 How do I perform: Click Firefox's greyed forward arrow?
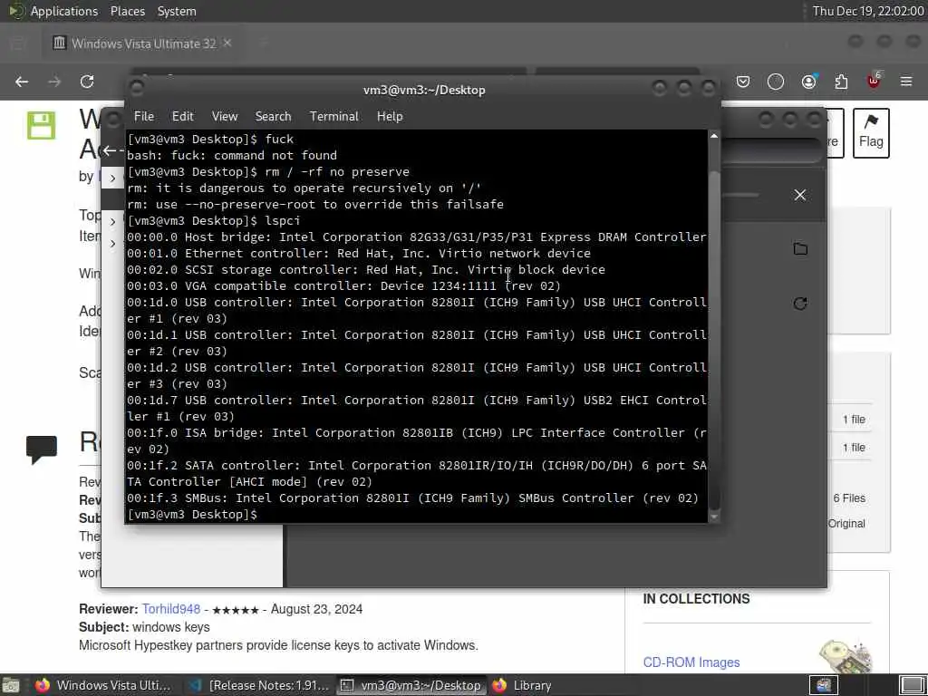point(54,82)
